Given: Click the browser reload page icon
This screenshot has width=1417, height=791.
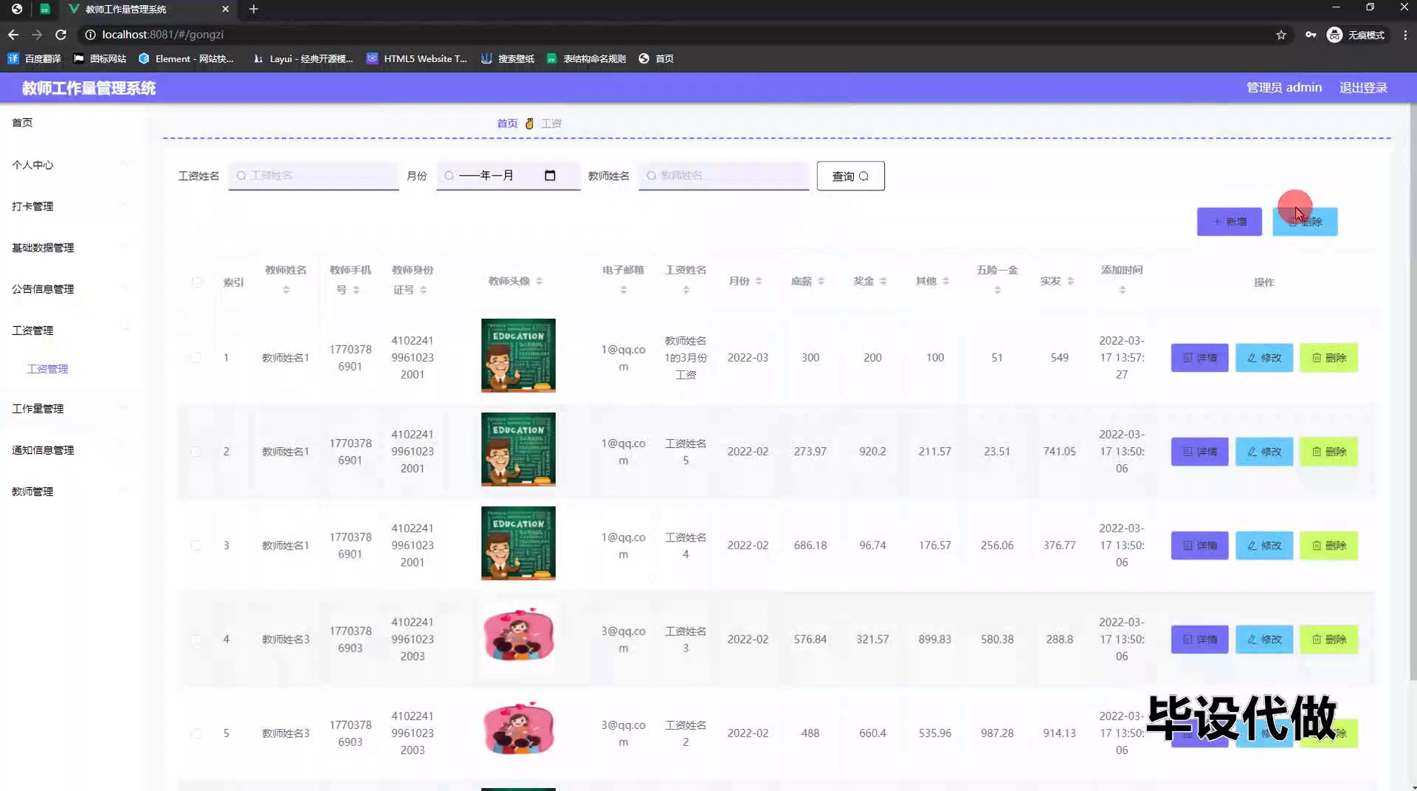Looking at the screenshot, I should [x=61, y=35].
